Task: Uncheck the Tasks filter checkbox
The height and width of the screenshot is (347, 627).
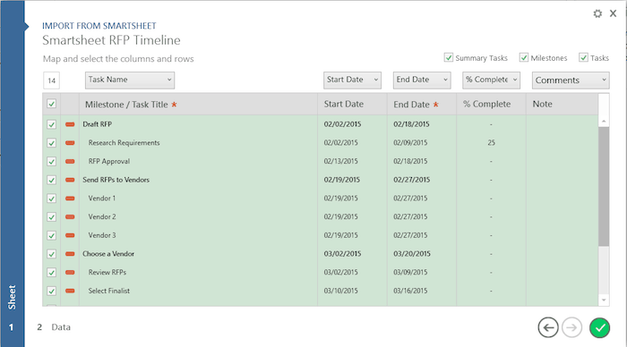Action: 583,57
